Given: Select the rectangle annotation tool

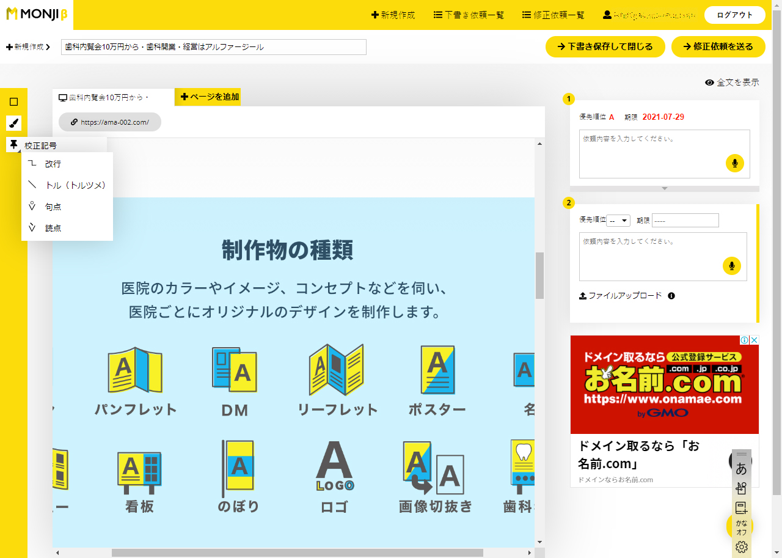Looking at the screenshot, I should tap(14, 101).
